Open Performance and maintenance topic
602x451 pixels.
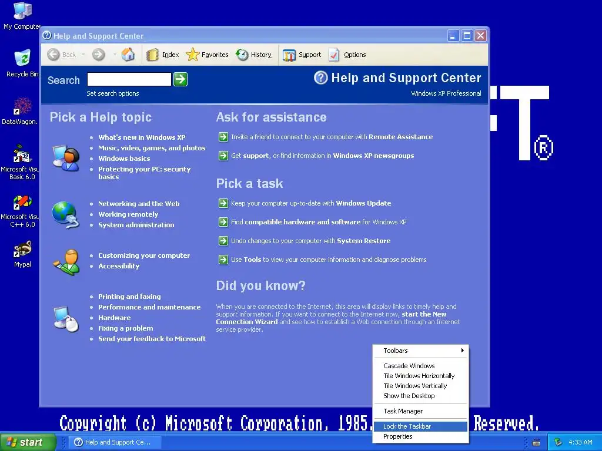pos(149,307)
